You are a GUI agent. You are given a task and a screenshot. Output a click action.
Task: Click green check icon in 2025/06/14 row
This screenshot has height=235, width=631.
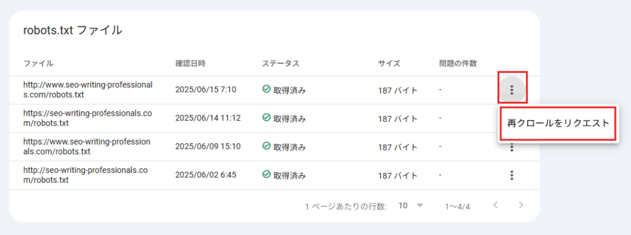tap(266, 117)
